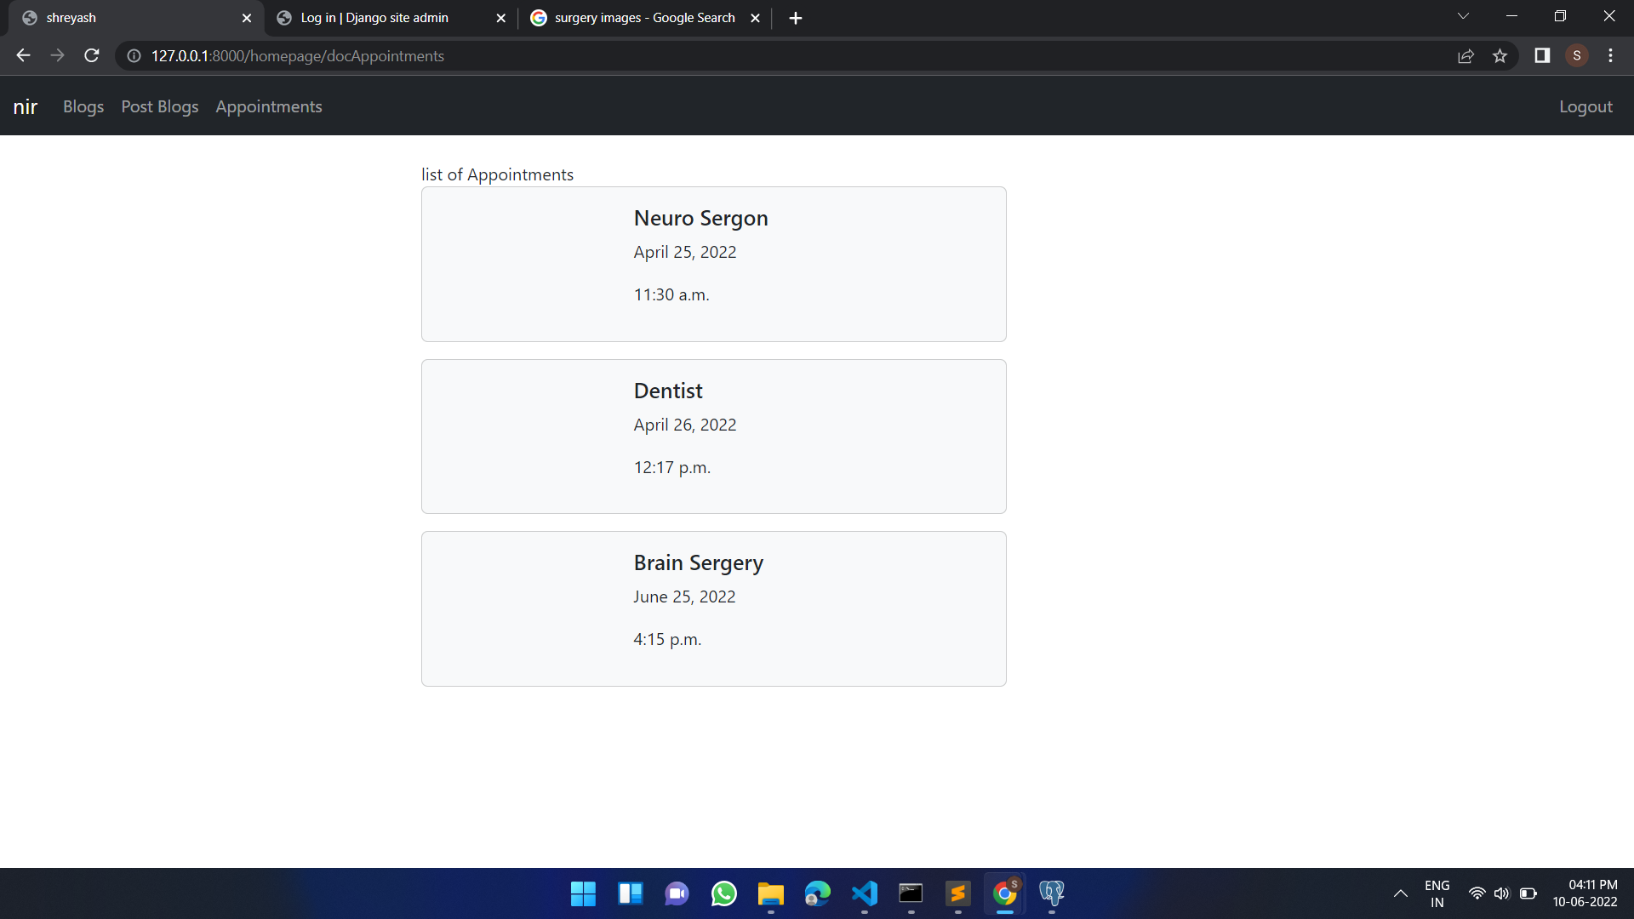Image resolution: width=1634 pixels, height=919 pixels.
Task: Click the Logout link
Action: [1585, 106]
